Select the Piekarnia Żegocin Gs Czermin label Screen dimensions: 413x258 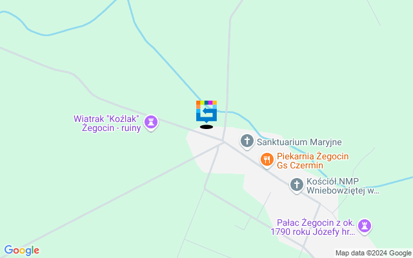tap(312, 161)
